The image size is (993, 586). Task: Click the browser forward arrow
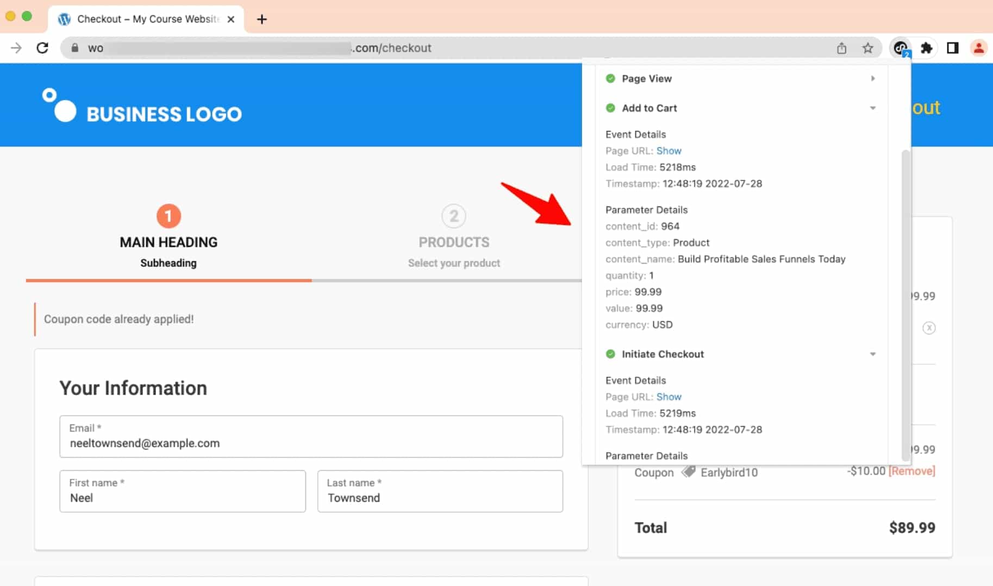(x=16, y=48)
